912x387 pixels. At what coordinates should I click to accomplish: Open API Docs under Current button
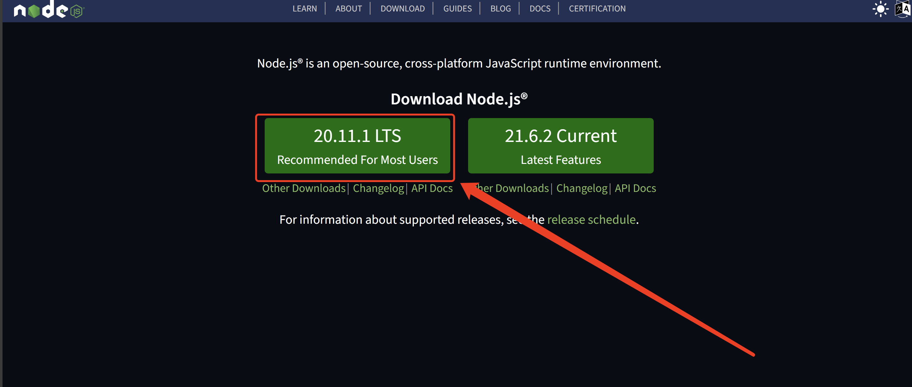point(635,188)
